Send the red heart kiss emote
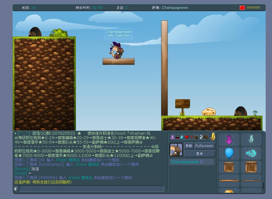This screenshot has width=272, height=199. click(187, 137)
